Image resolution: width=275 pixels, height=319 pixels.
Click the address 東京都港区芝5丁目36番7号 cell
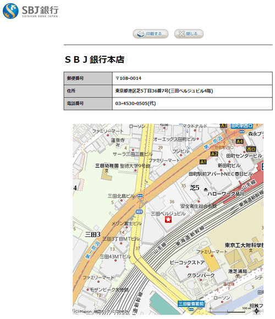point(192,91)
